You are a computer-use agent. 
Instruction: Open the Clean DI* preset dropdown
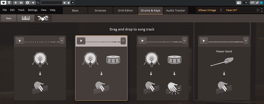242,10
